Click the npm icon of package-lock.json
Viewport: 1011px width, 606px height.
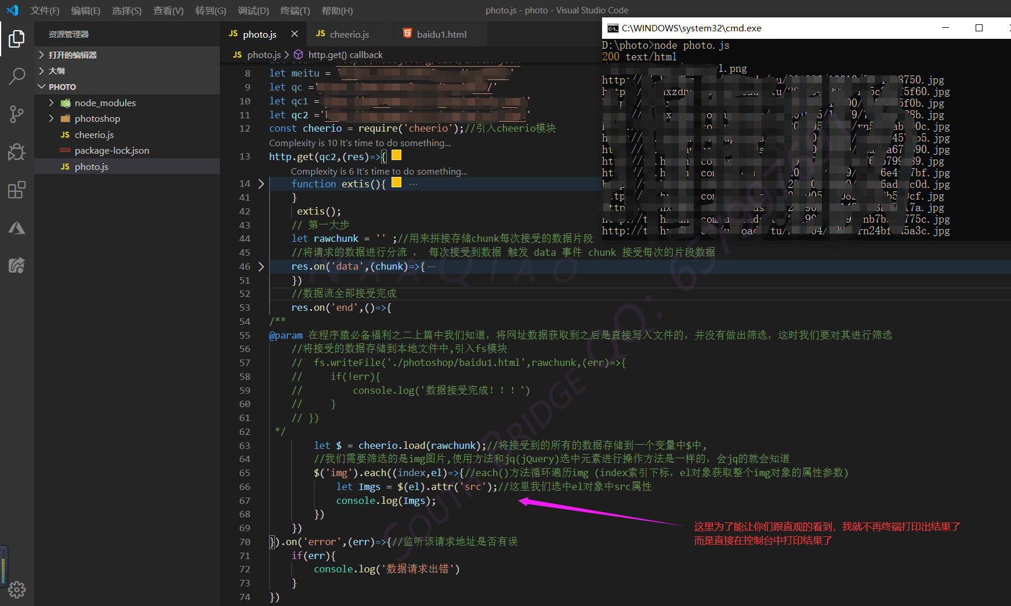pyautogui.click(x=65, y=150)
